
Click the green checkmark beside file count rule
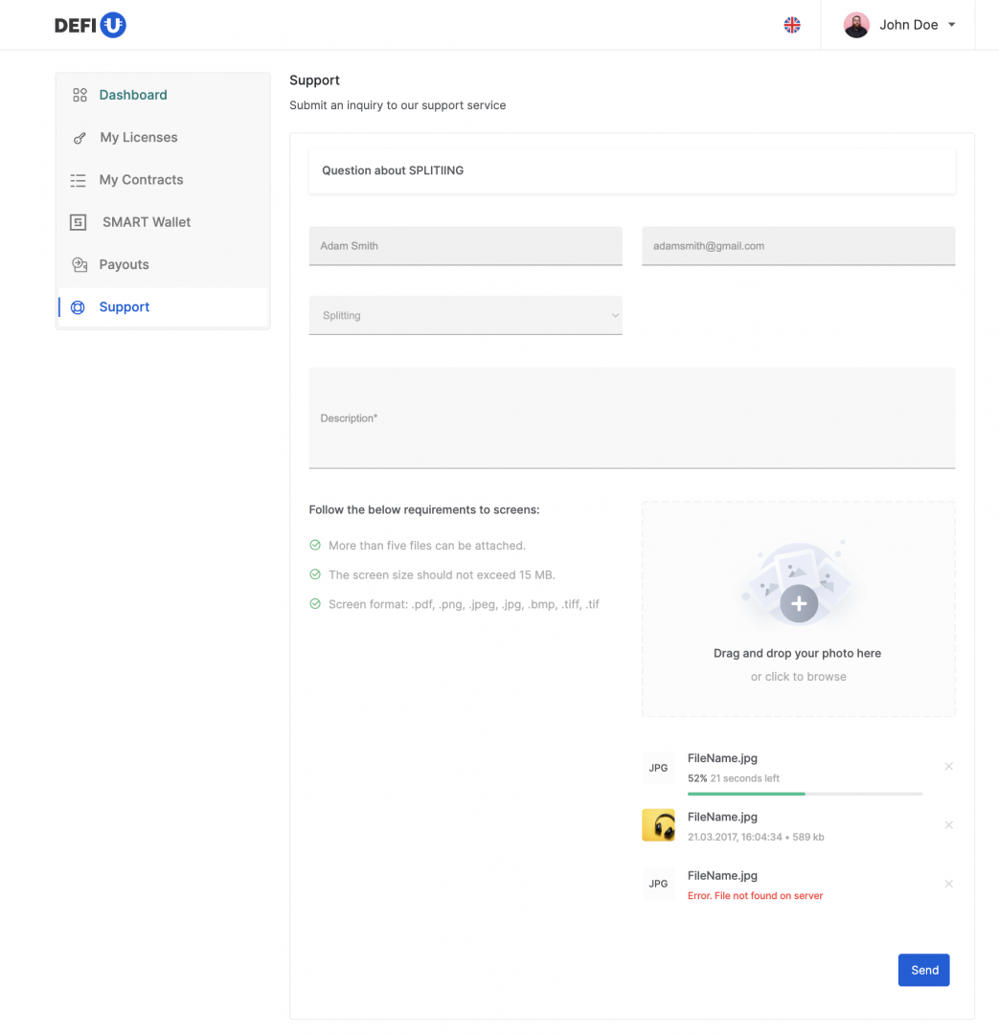(315, 545)
